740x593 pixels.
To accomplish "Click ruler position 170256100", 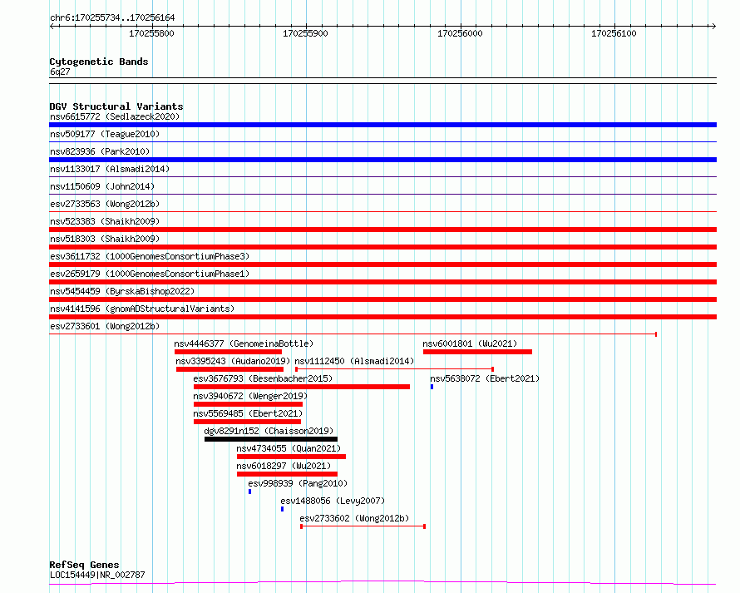I will tap(614, 33).
